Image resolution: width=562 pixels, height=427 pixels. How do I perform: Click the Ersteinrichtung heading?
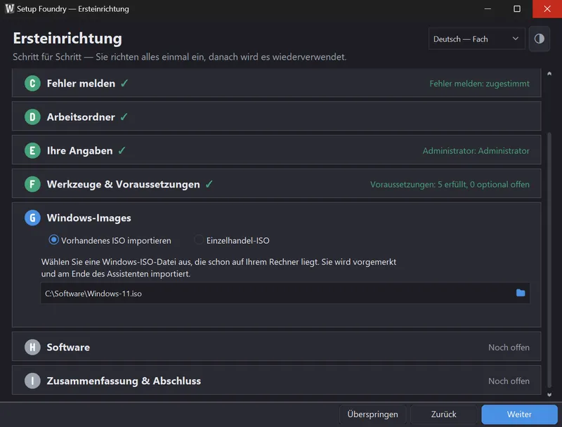67,39
